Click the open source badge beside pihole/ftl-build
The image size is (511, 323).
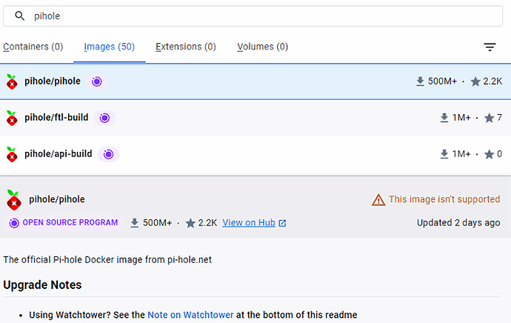click(104, 118)
